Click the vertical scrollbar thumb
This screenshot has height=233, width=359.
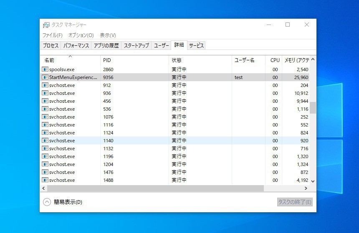[x=313, y=107]
